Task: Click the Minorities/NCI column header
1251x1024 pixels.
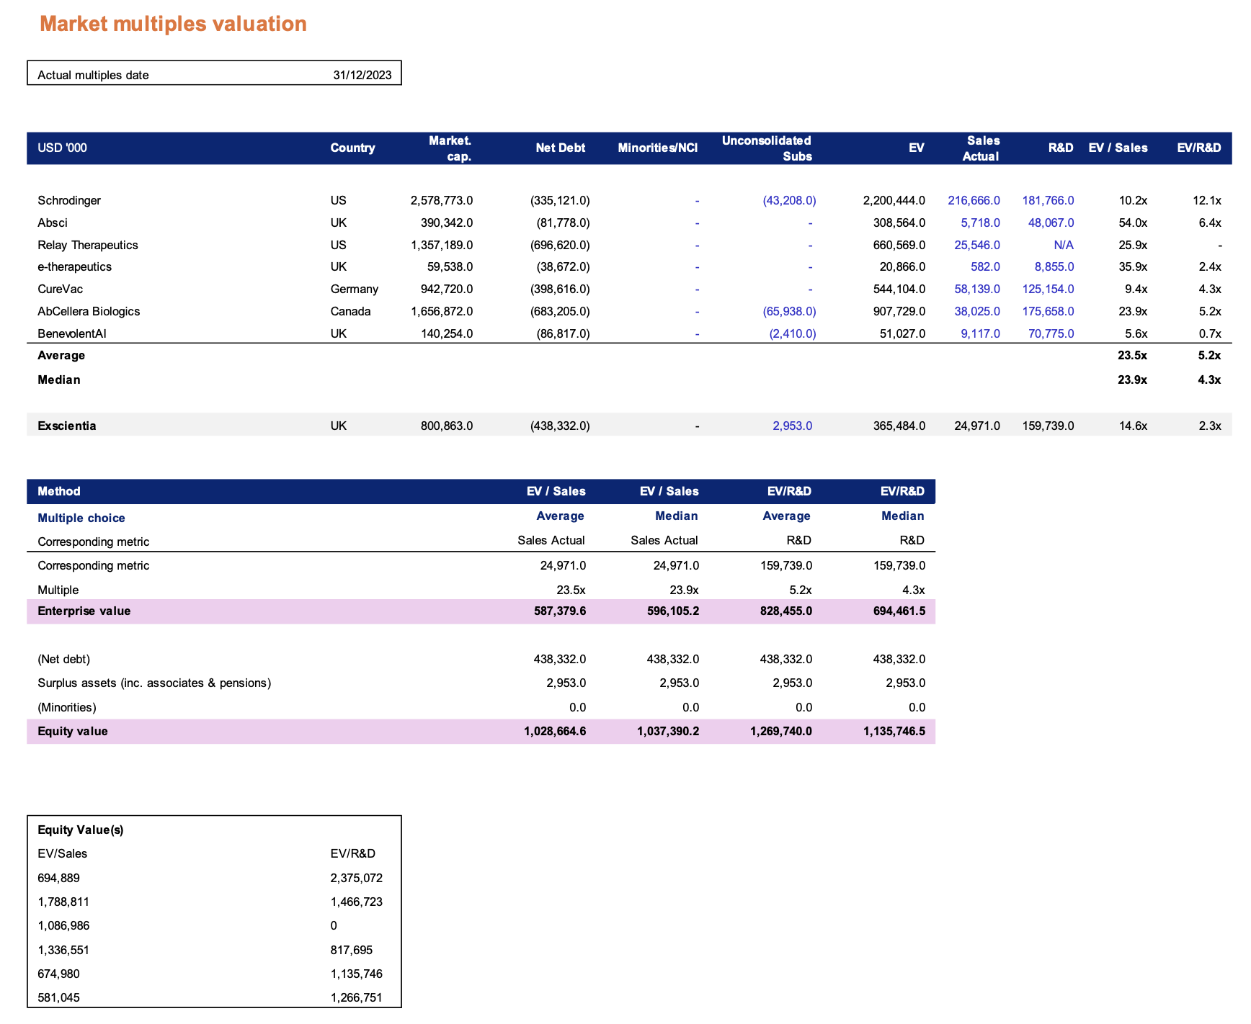Action: 657,148
